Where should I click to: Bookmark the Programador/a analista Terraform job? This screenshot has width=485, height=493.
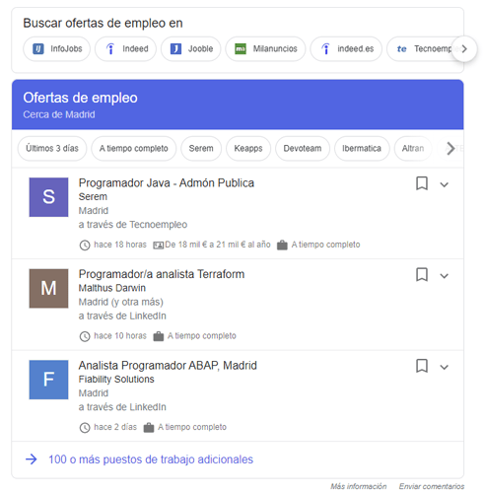(422, 274)
